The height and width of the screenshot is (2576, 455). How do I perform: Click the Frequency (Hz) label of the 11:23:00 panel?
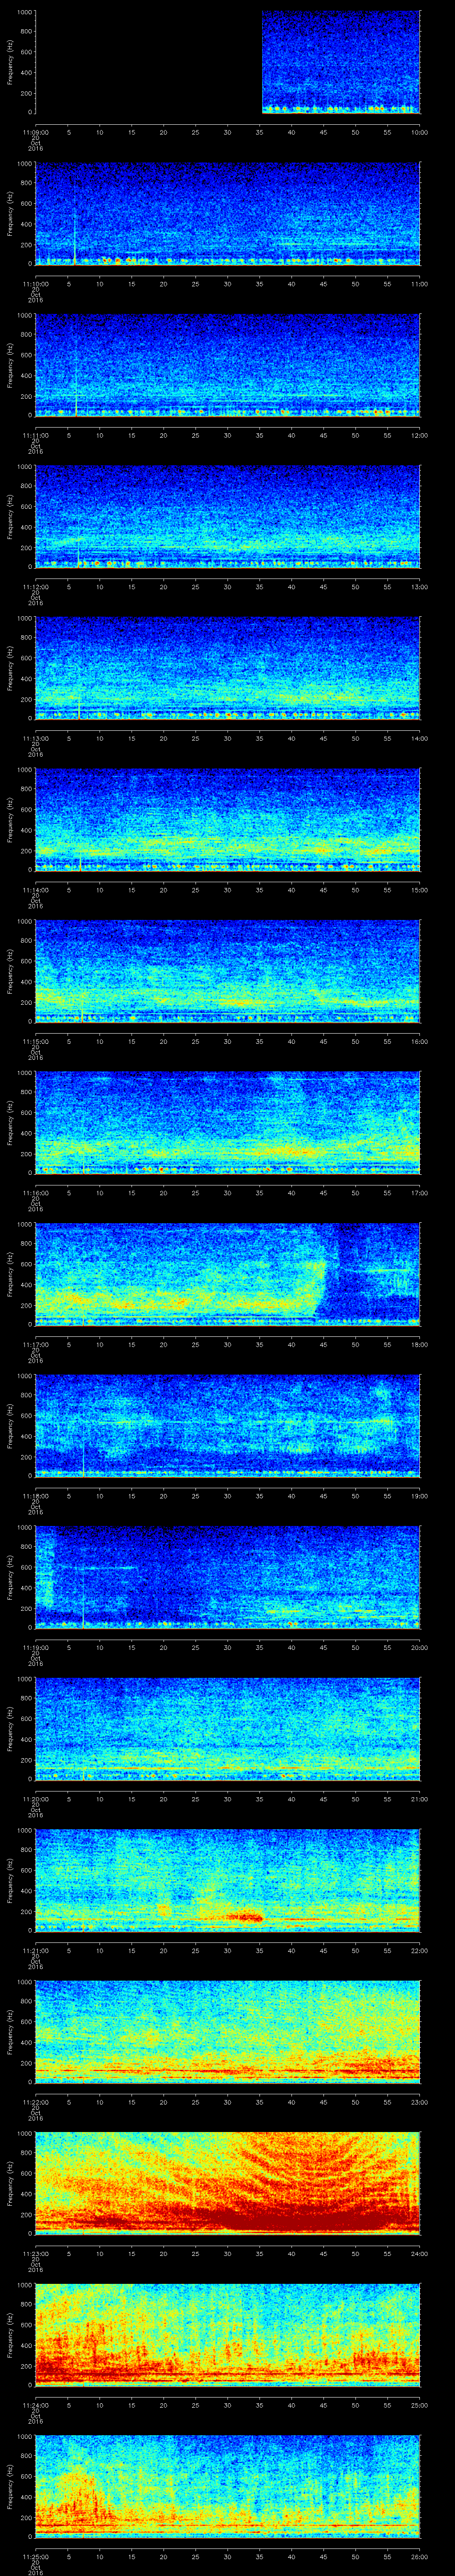click(10, 2184)
